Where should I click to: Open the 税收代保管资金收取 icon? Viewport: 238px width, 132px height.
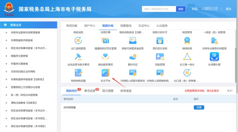(133, 40)
